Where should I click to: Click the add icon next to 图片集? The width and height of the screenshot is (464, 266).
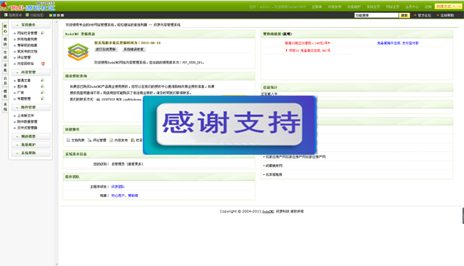tap(42, 86)
